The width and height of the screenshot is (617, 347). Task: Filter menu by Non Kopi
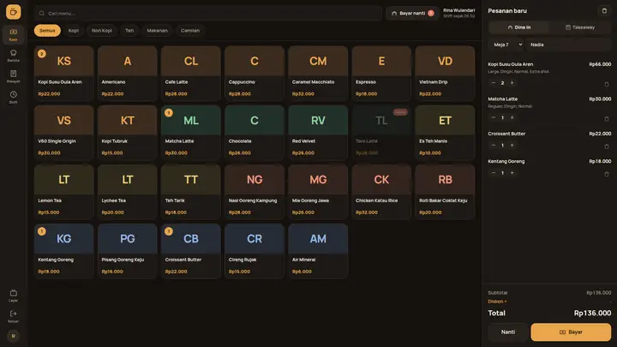[x=102, y=30]
